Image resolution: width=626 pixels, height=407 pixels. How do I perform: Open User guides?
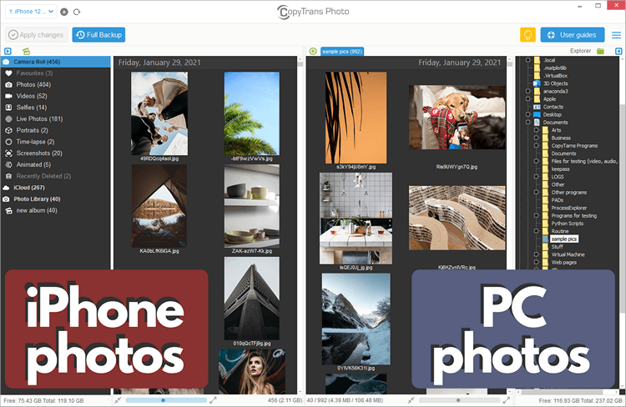tap(572, 35)
